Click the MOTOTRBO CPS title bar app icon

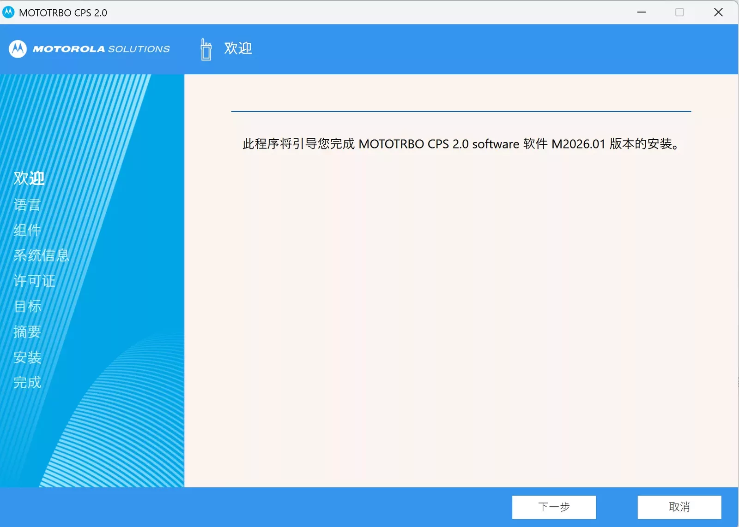click(8, 12)
